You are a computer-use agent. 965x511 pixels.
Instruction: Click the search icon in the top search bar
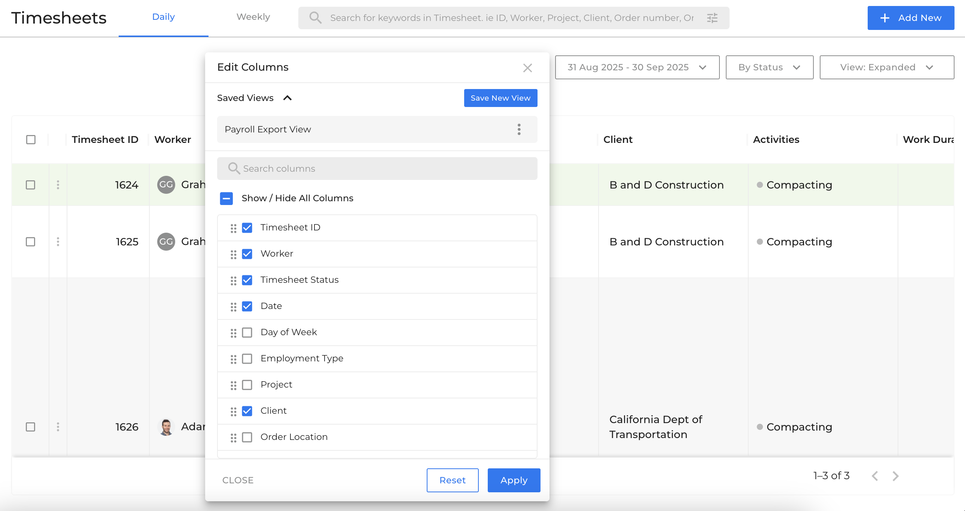pos(315,18)
